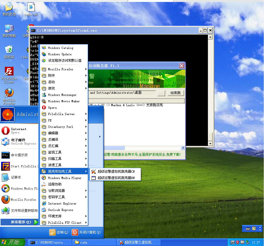264x246 pixels.
Task: Select 超级巡警虚拟机脱壳器CN menu entry
Action: (116, 172)
